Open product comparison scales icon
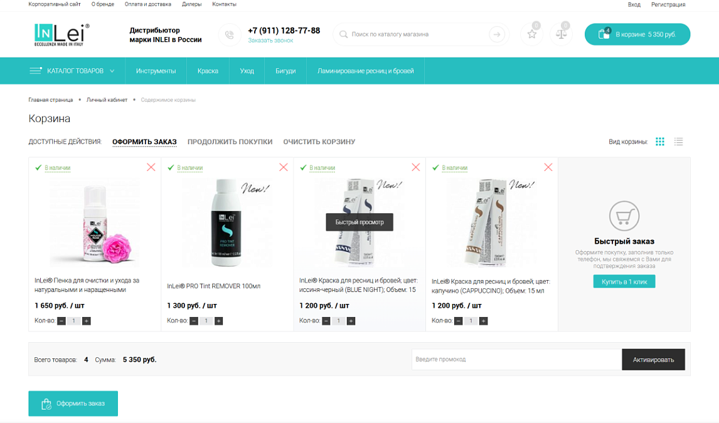Image resolution: width=719 pixels, height=423 pixels. pos(561,34)
